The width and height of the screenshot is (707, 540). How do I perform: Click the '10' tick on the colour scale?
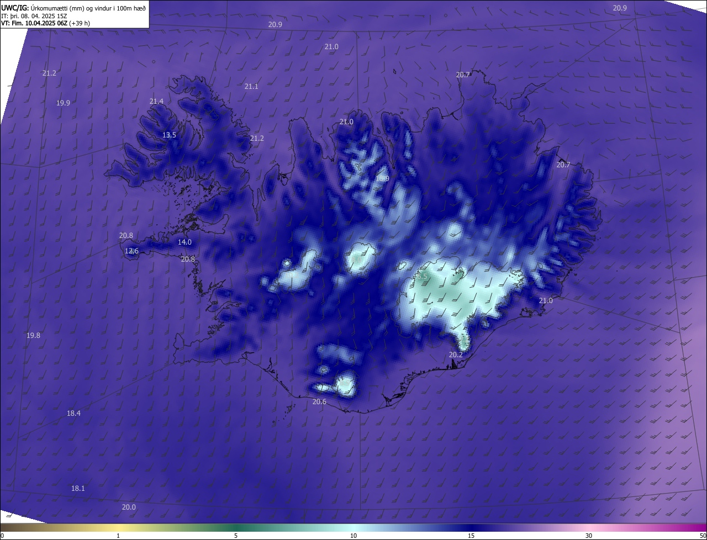[x=353, y=536]
